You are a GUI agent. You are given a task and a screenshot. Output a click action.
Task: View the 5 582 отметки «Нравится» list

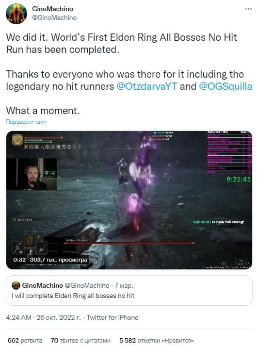(157, 341)
